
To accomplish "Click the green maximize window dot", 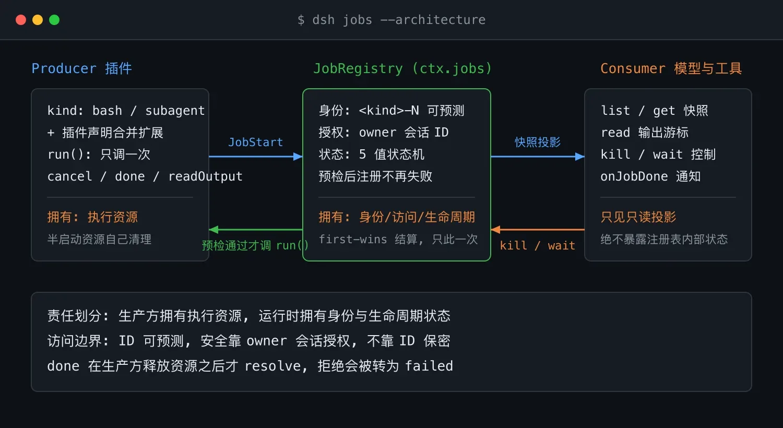I will click(54, 20).
